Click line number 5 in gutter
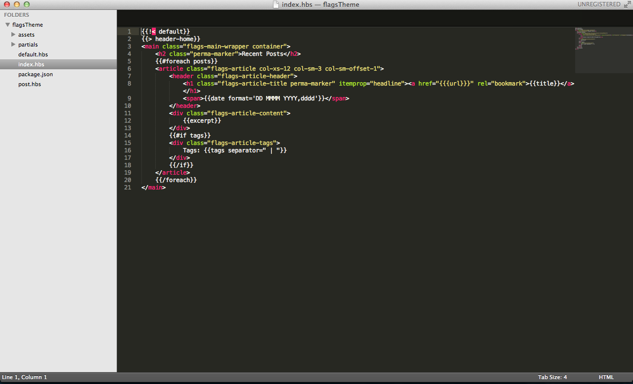633x384 pixels. point(130,61)
